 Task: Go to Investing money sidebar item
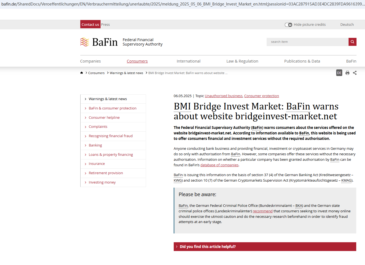(x=102, y=182)
